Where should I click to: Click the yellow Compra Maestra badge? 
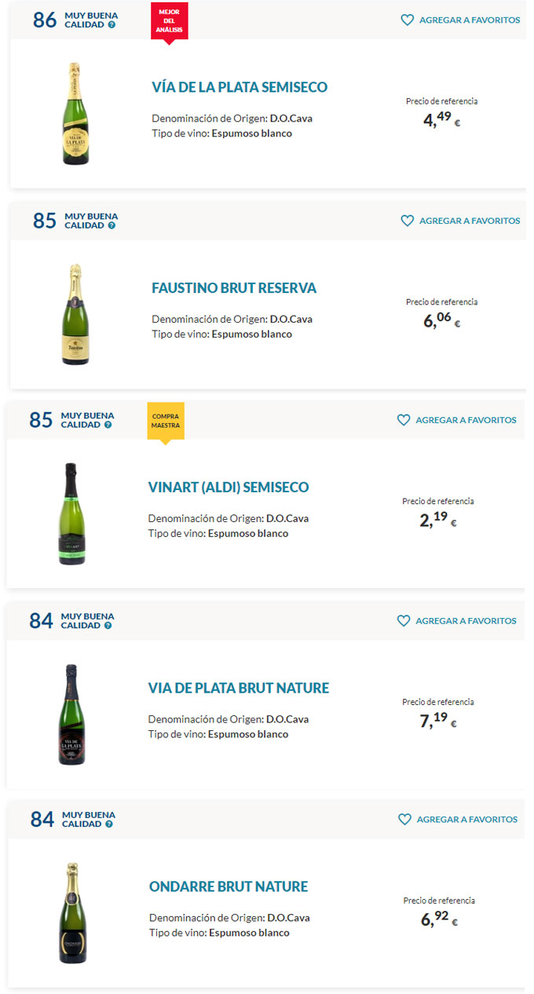coord(166,422)
